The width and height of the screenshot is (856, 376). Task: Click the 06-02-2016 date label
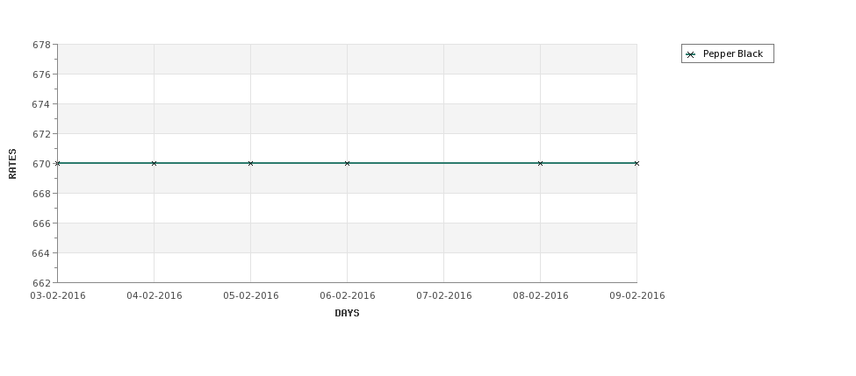347,296
